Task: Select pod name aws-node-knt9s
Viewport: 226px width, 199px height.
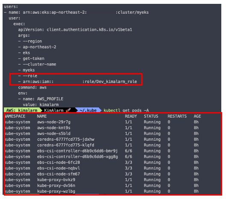Action: [54, 128]
